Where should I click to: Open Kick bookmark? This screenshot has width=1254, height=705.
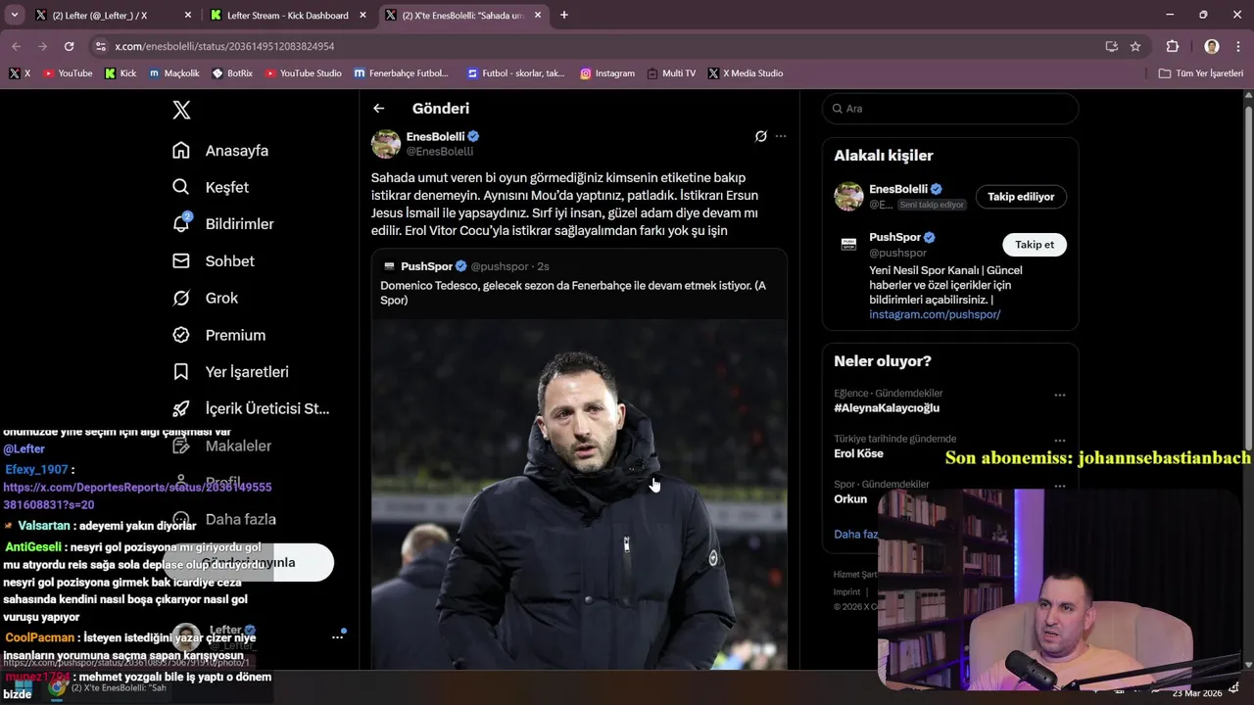click(121, 73)
